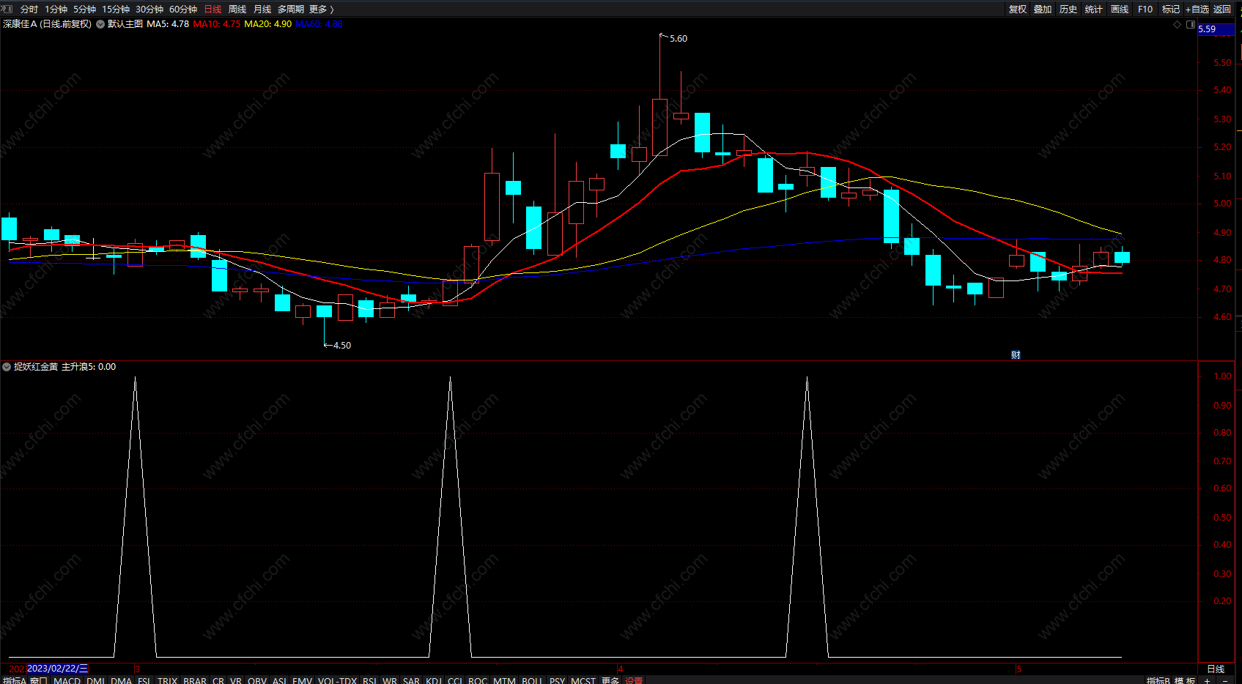The image size is (1242, 684).
Task: Toggle 叠加 overlay option
Action: pyautogui.click(x=1043, y=9)
